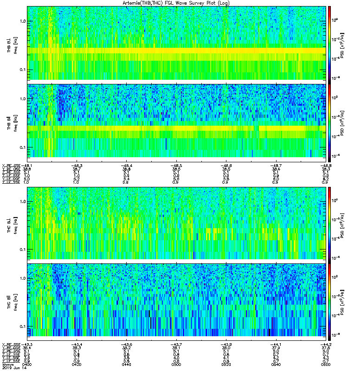Click the THB X_RE_GSE value -48.5
Screen dimensions: 348x371
coord(176,166)
